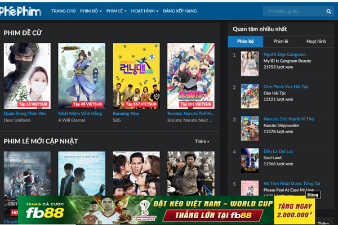Open the Boruto poster thumbnail

point(191,76)
